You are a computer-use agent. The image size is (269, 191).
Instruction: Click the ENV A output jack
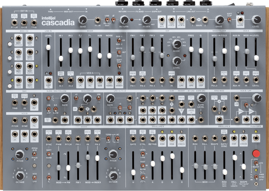tap(182, 139)
